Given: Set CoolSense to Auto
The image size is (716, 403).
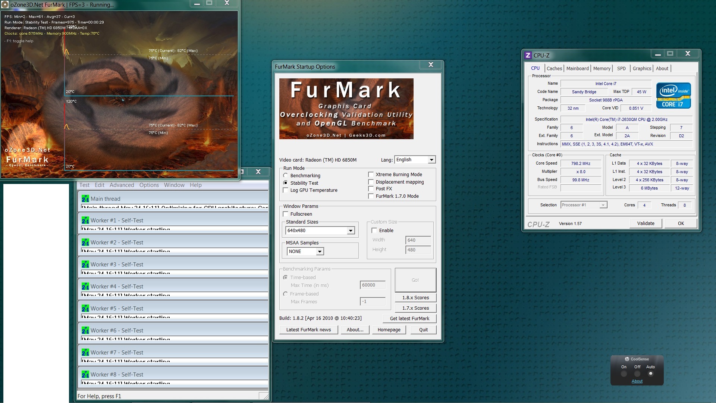Looking at the screenshot, I should click(x=651, y=374).
